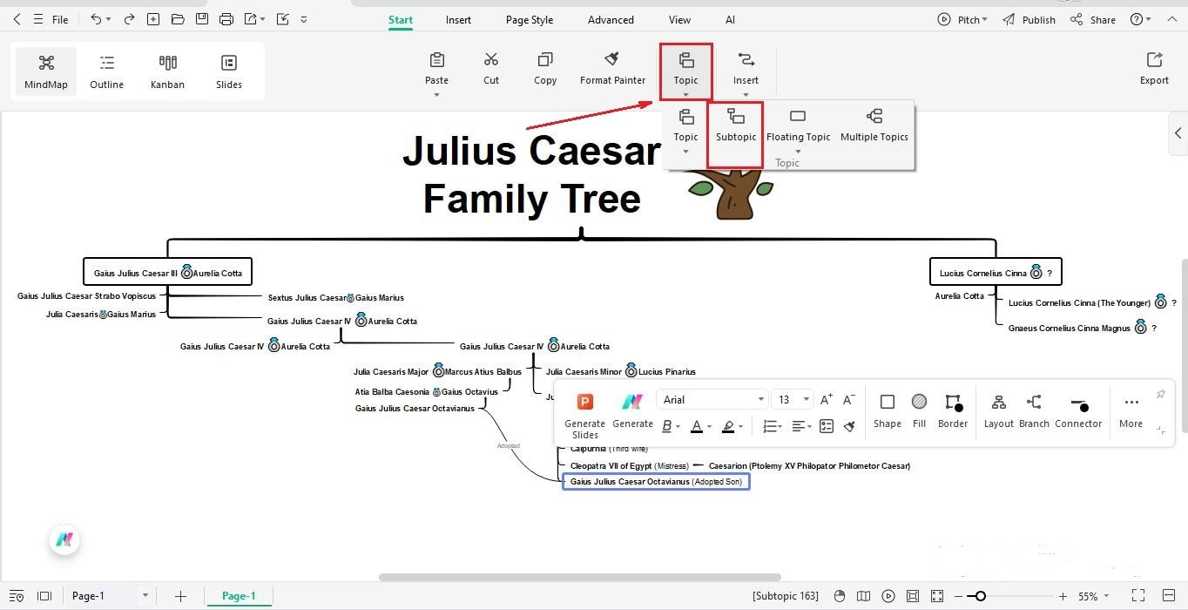Screen dimensions: 1188x610
Task: Click the Share button
Action: click(x=1093, y=19)
